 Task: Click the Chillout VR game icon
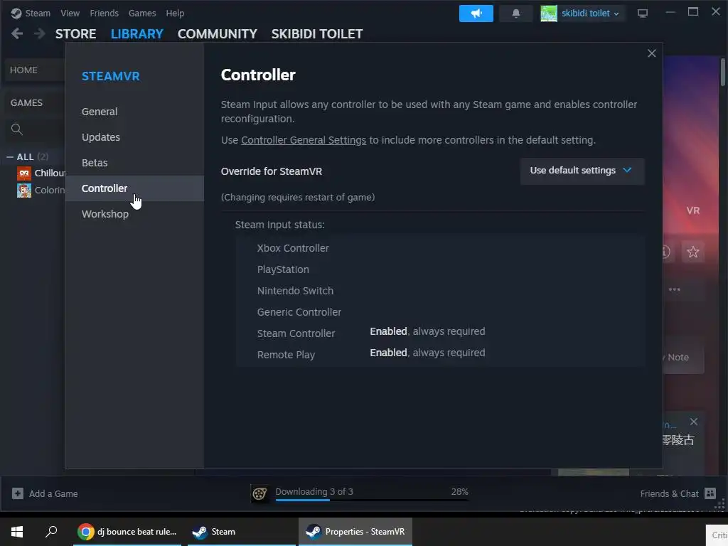(24, 173)
